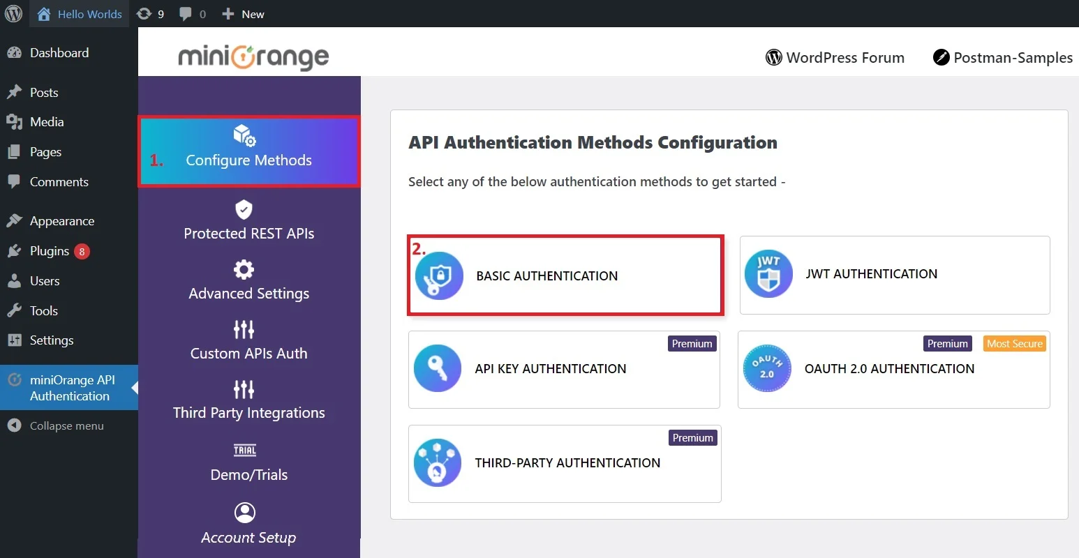The image size is (1079, 558).
Task: Choose the Basic Authentication method card
Action: point(565,276)
